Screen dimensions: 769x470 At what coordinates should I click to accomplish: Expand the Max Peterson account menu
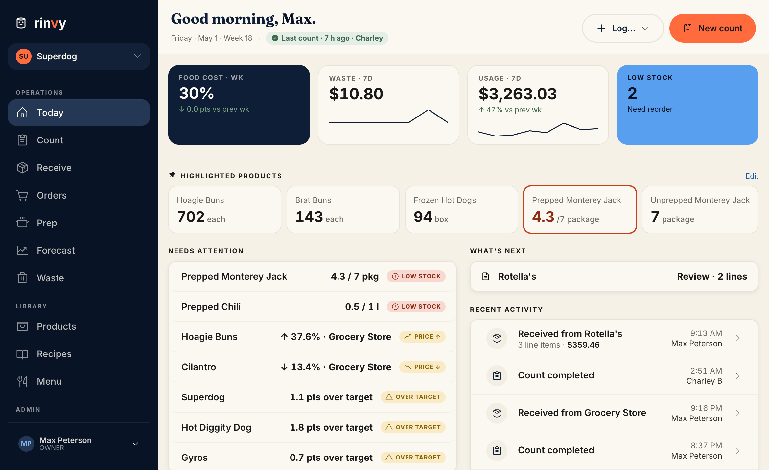(x=135, y=444)
